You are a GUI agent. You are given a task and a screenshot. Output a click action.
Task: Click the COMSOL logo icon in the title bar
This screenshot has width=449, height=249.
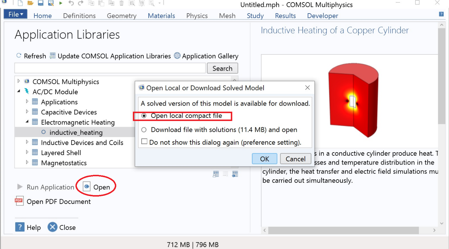[4, 2]
